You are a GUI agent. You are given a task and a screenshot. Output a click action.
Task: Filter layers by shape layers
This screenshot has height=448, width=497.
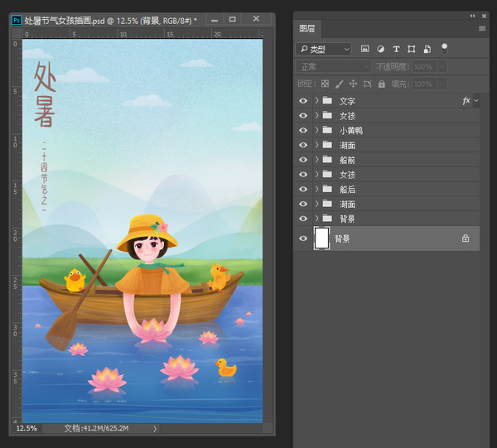click(x=412, y=49)
